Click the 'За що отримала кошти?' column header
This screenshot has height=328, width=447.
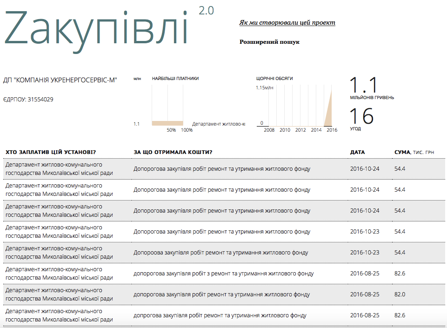tap(173, 152)
